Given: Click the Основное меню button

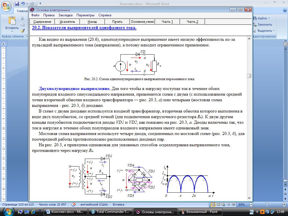Looking at the screenshot, I should (142, 22).
